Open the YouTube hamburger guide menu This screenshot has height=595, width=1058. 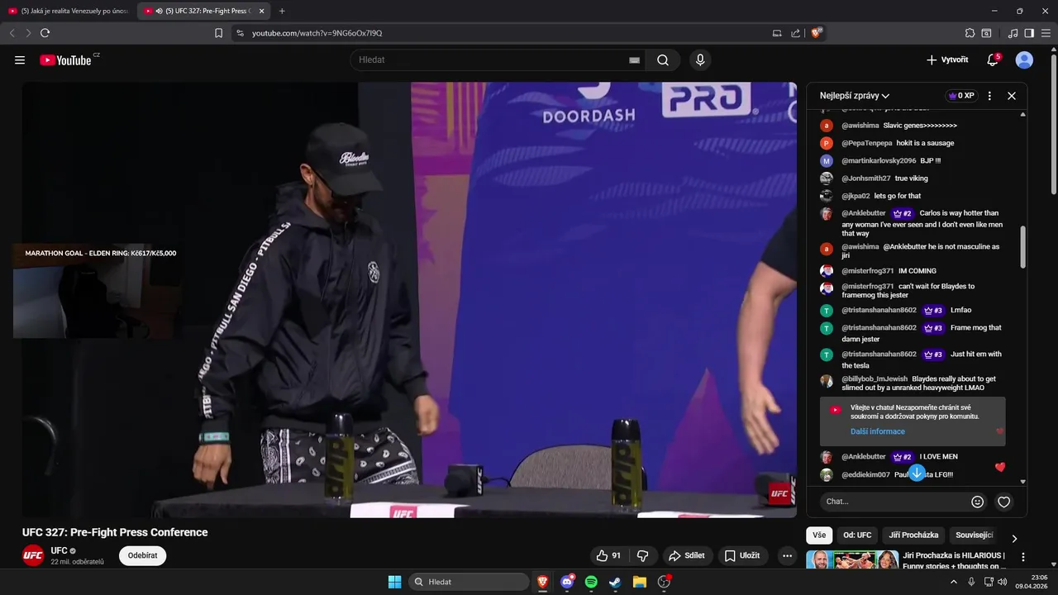(20, 59)
